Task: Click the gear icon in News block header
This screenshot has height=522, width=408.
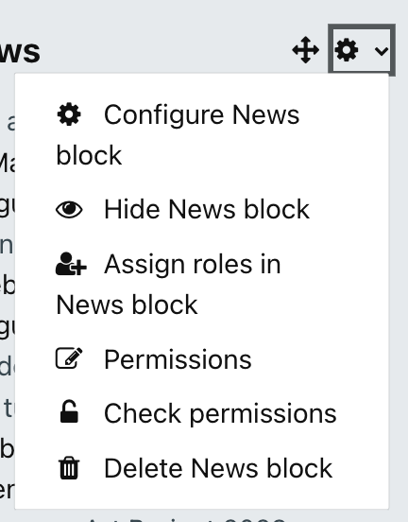Action: point(347,50)
